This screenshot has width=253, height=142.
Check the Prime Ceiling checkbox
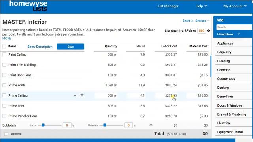[x=4, y=95]
